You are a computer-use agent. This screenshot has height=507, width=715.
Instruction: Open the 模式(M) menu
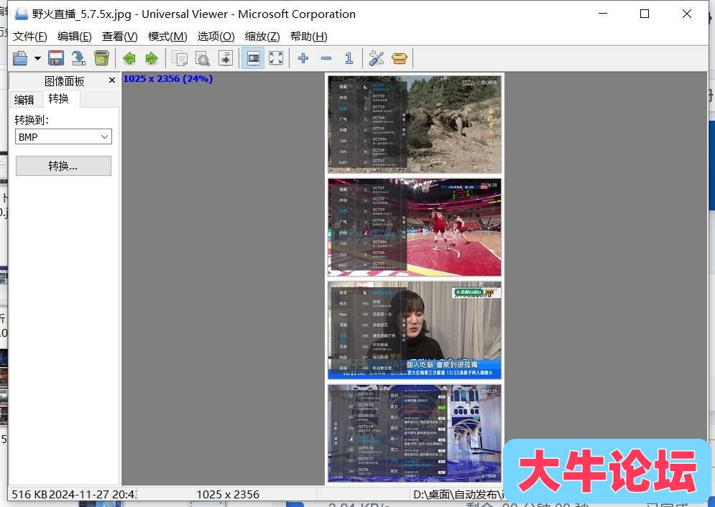[167, 37]
